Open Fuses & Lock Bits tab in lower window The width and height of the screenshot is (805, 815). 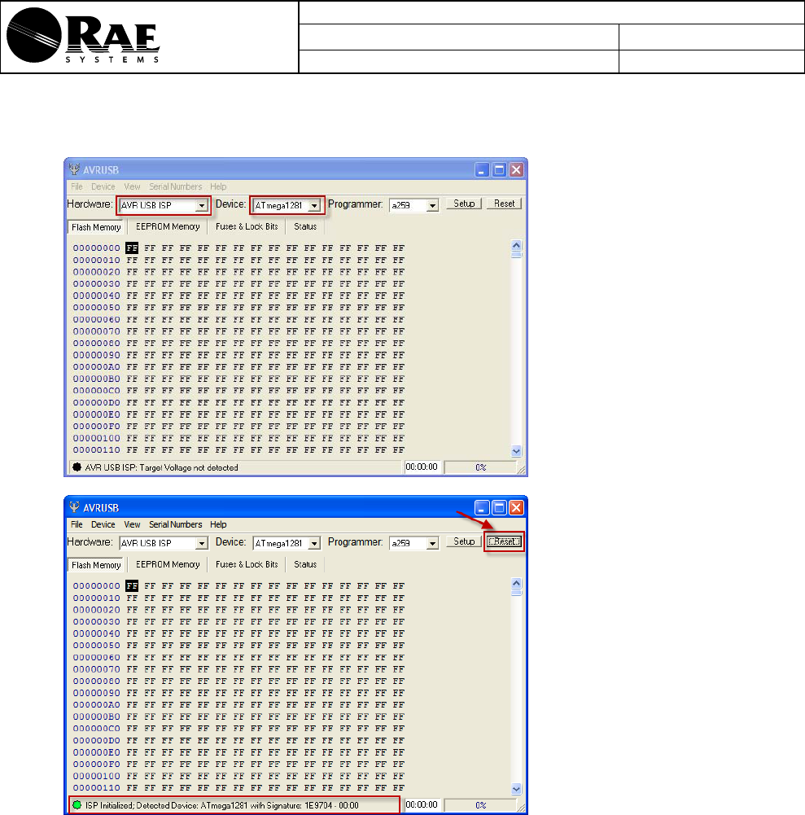coord(247,564)
